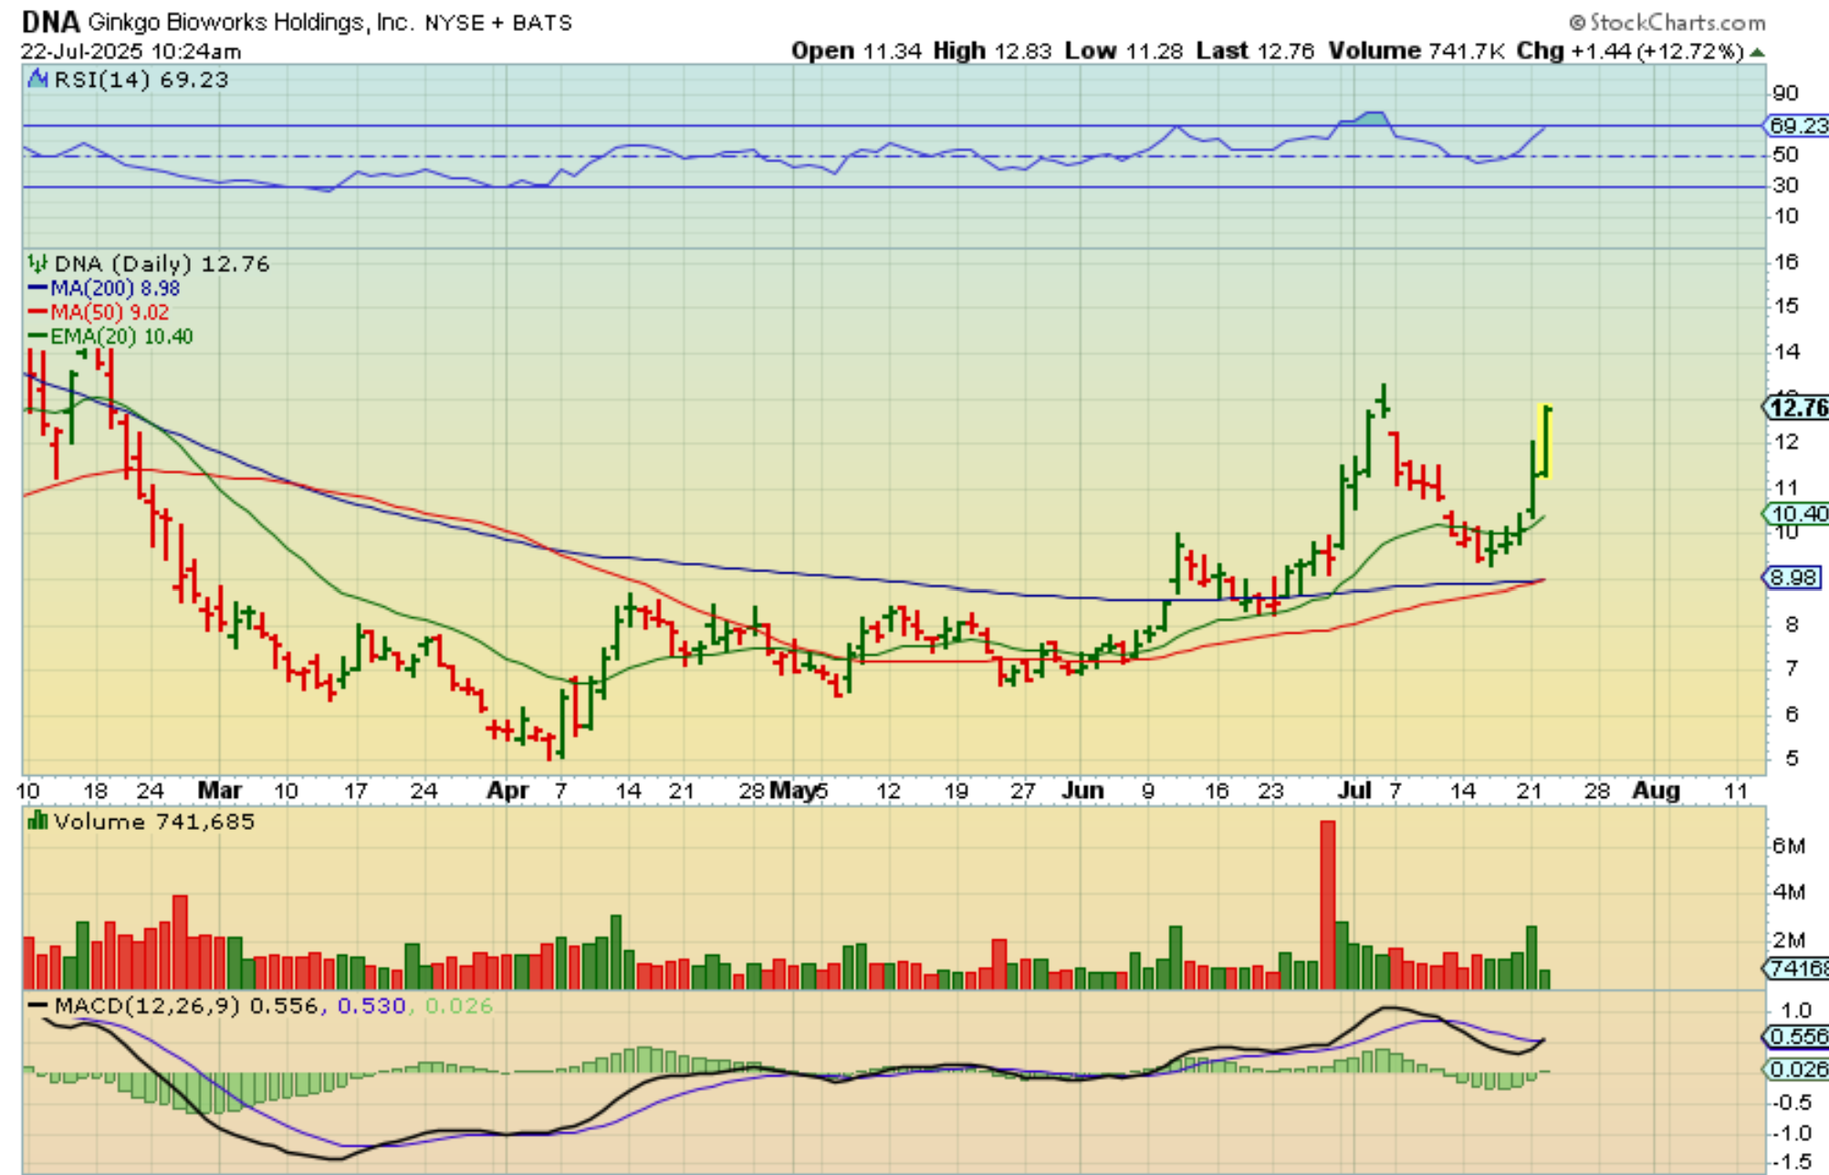Click the MA(200) blue legend swatch
Image resolution: width=1829 pixels, height=1175 pixels.
click(x=37, y=289)
